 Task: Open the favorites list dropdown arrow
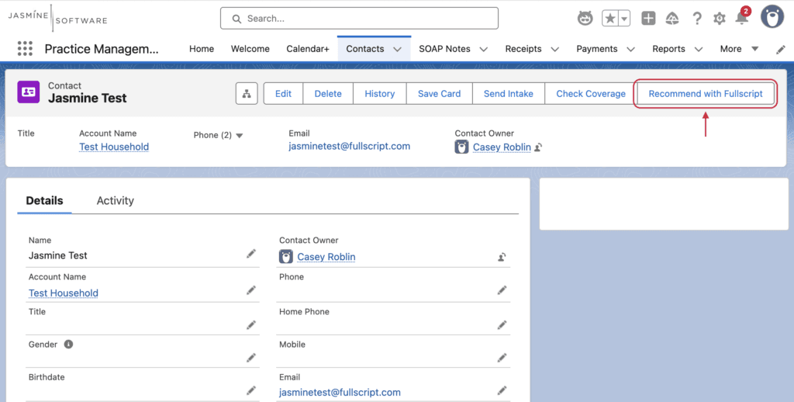pyautogui.click(x=624, y=19)
